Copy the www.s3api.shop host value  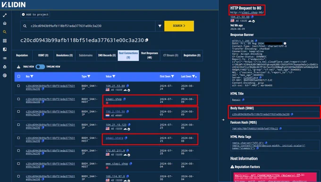coord(131,164)
